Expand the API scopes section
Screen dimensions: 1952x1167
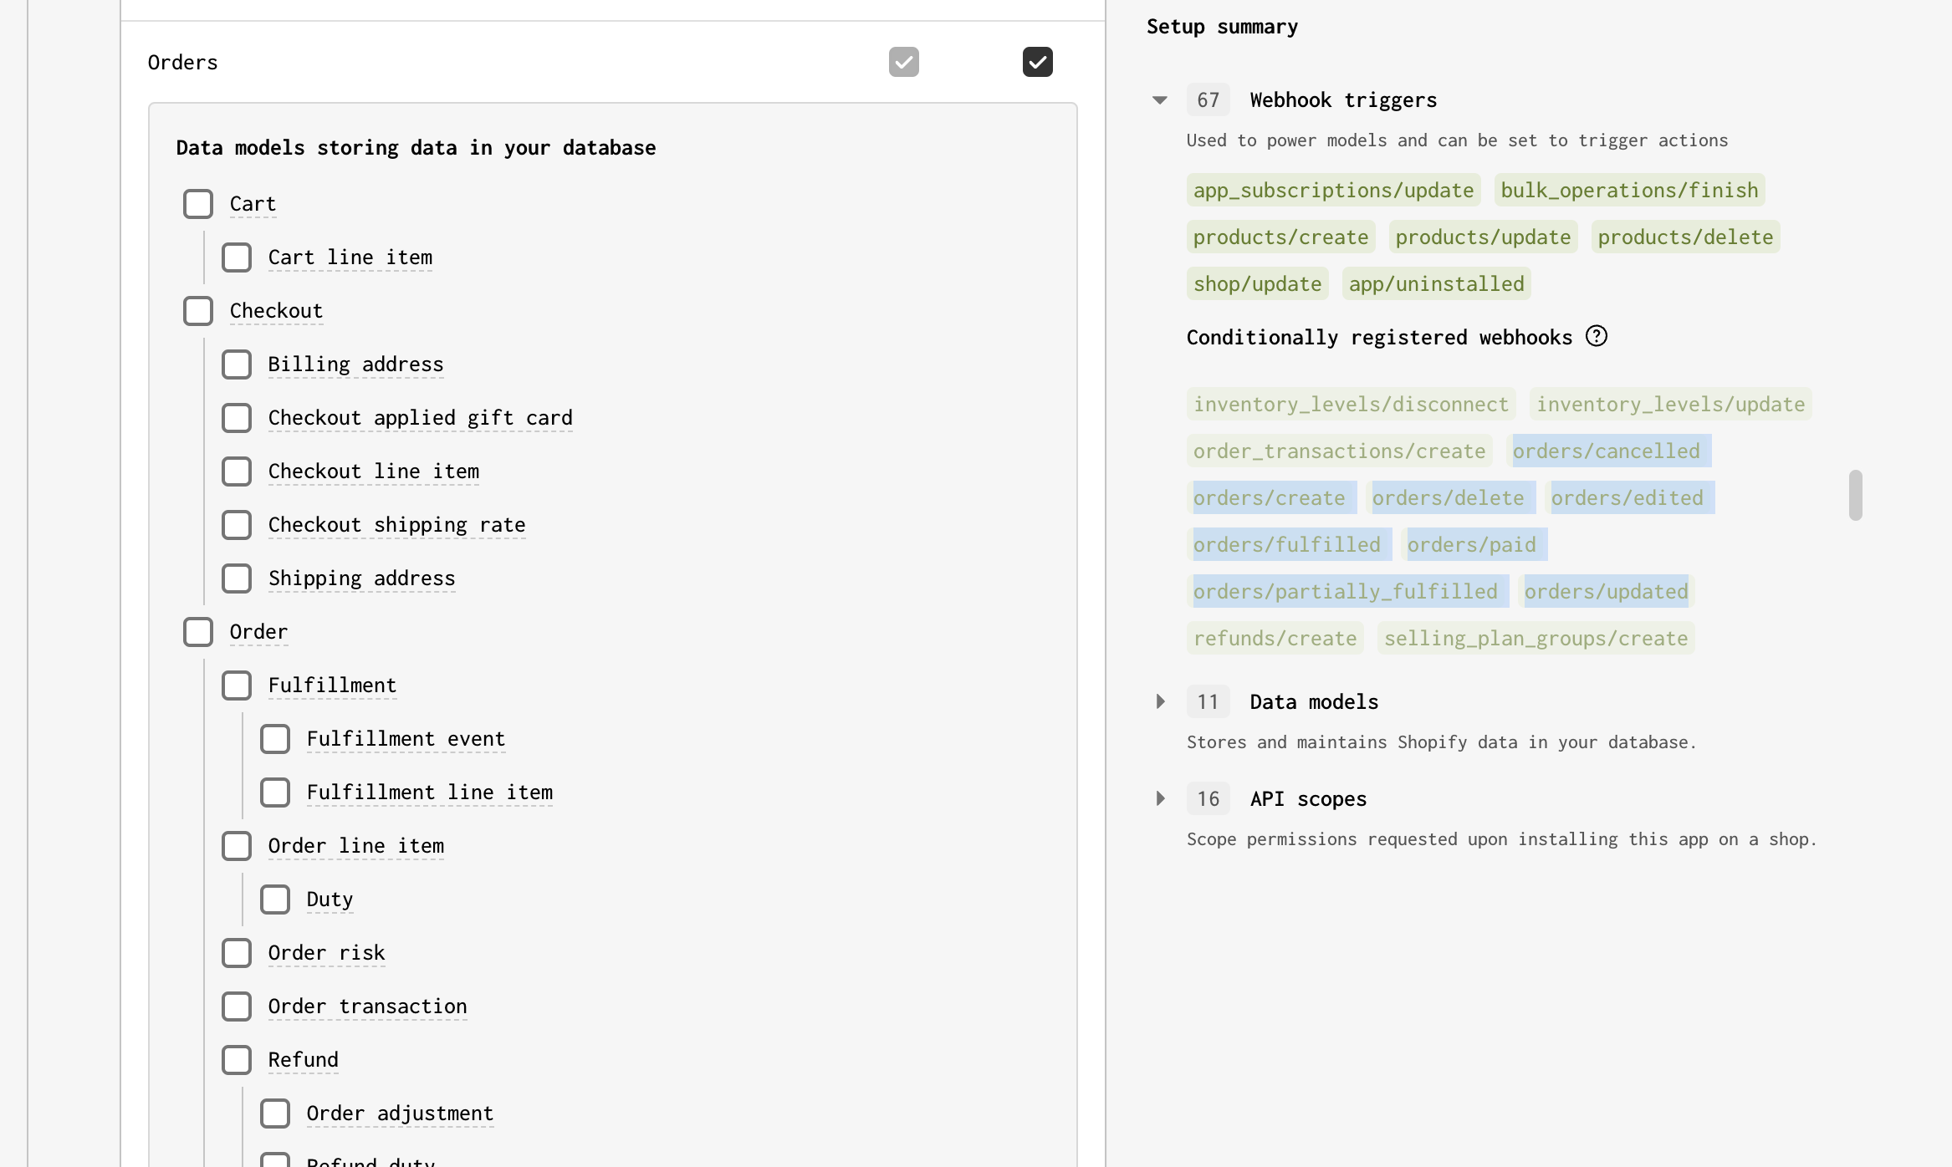1160,799
